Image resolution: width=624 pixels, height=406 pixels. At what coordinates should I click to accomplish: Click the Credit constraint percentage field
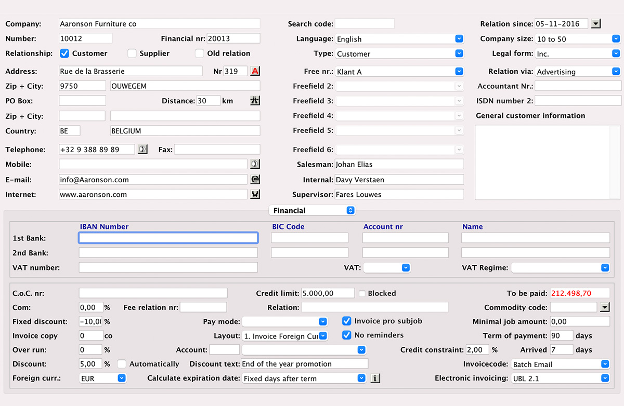477,350
